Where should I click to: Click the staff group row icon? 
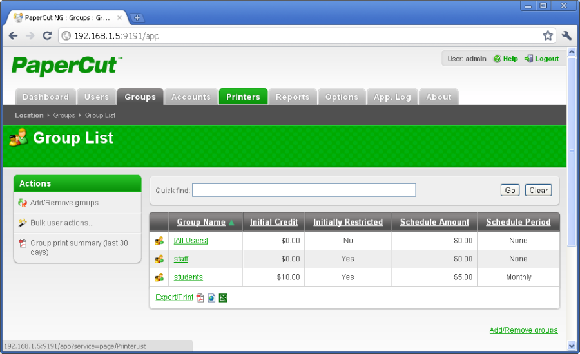pos(159,259)
